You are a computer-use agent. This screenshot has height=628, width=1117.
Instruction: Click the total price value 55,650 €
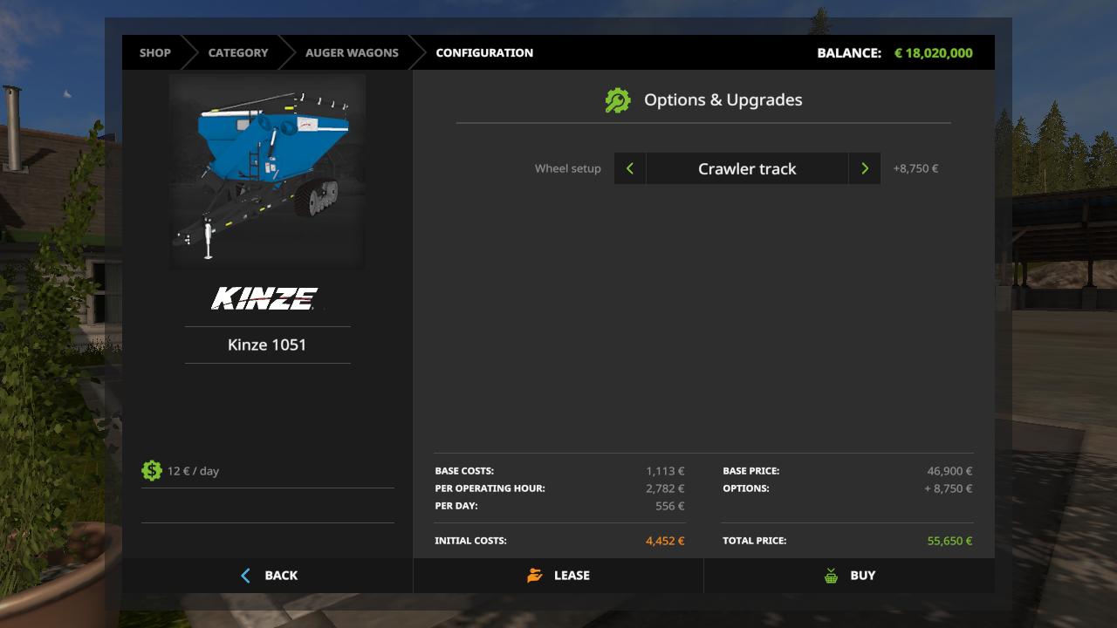pos(949,541)
